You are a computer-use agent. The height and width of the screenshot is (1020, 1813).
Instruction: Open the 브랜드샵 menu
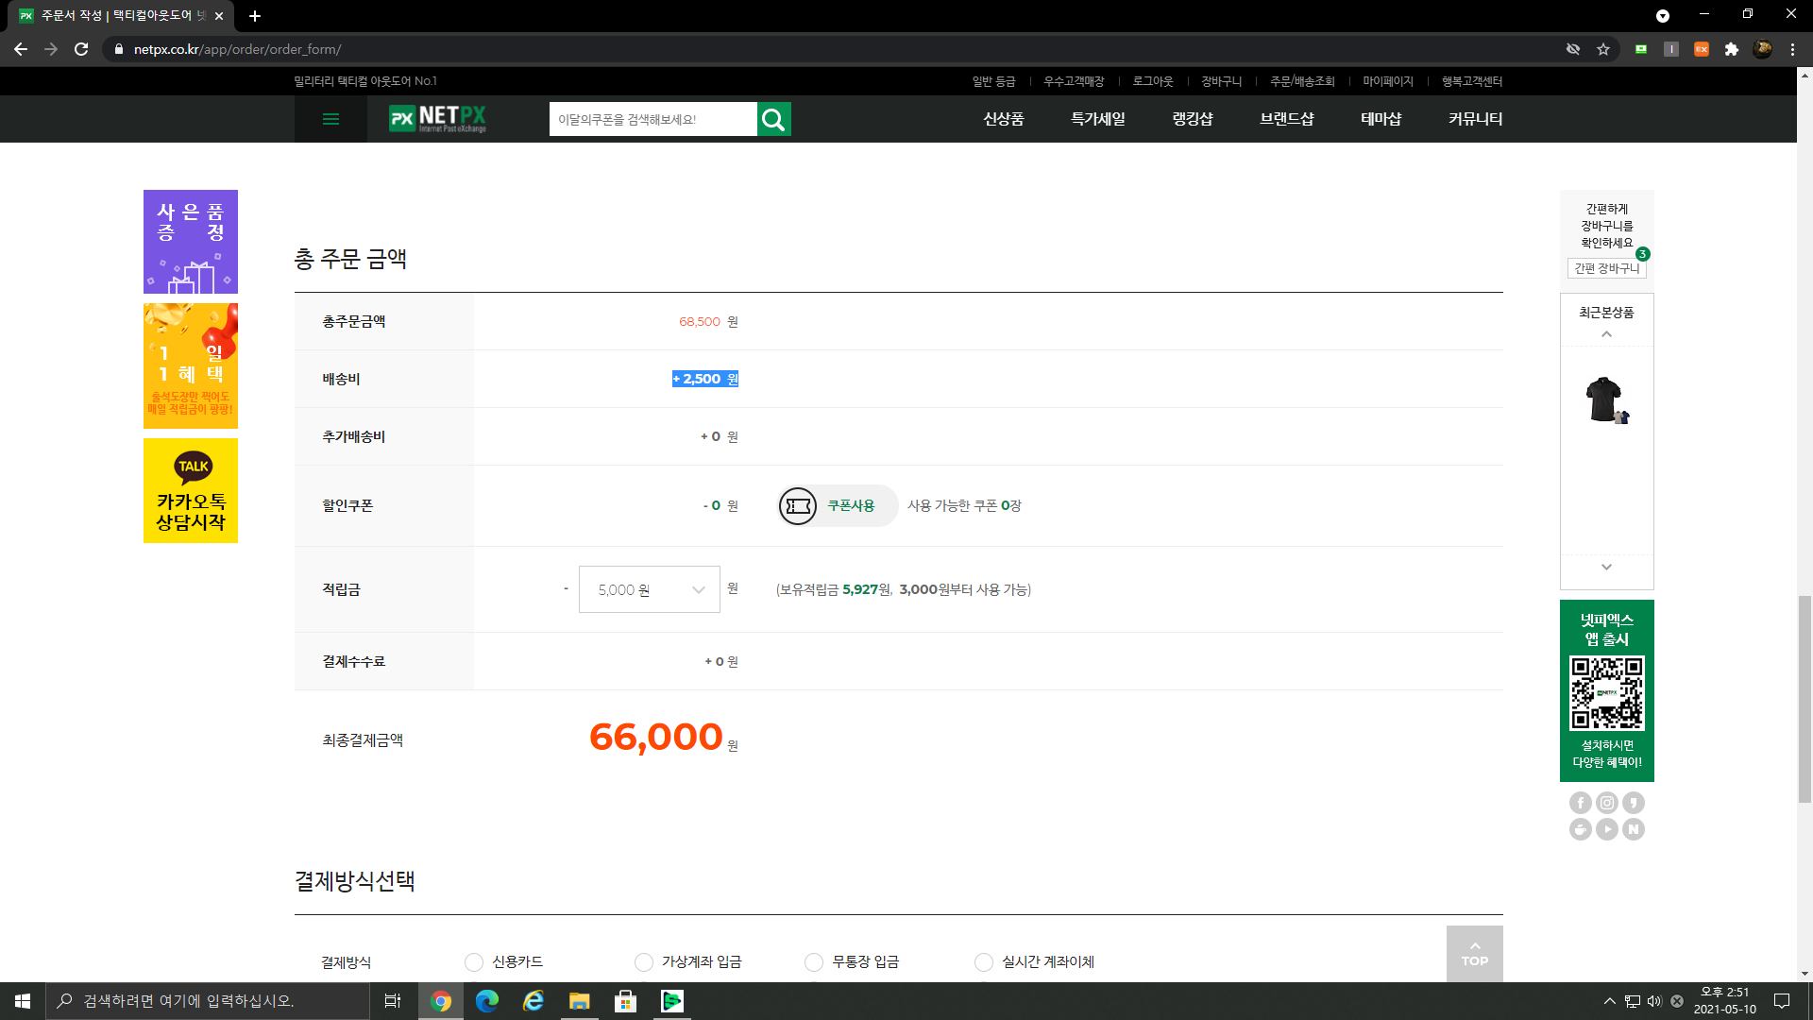point(1286,119)
